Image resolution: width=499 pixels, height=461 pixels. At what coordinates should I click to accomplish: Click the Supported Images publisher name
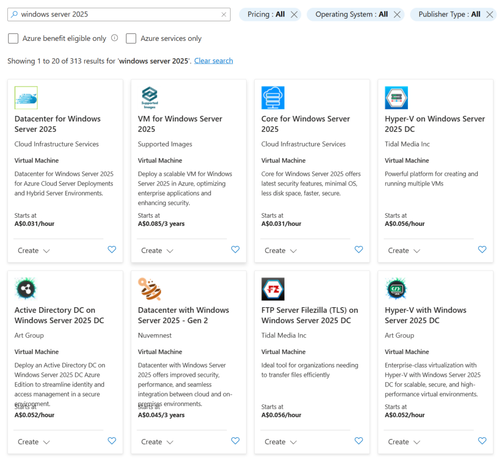click(x=165, y=145)
